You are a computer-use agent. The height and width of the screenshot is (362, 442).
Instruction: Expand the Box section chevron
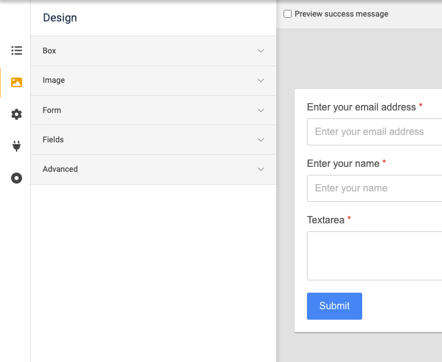point(261,51)
